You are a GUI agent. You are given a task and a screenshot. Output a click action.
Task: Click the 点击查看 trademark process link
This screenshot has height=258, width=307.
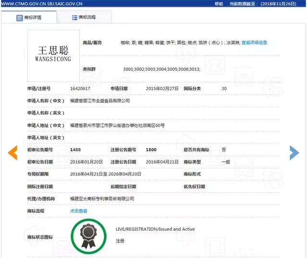(79, 211)
